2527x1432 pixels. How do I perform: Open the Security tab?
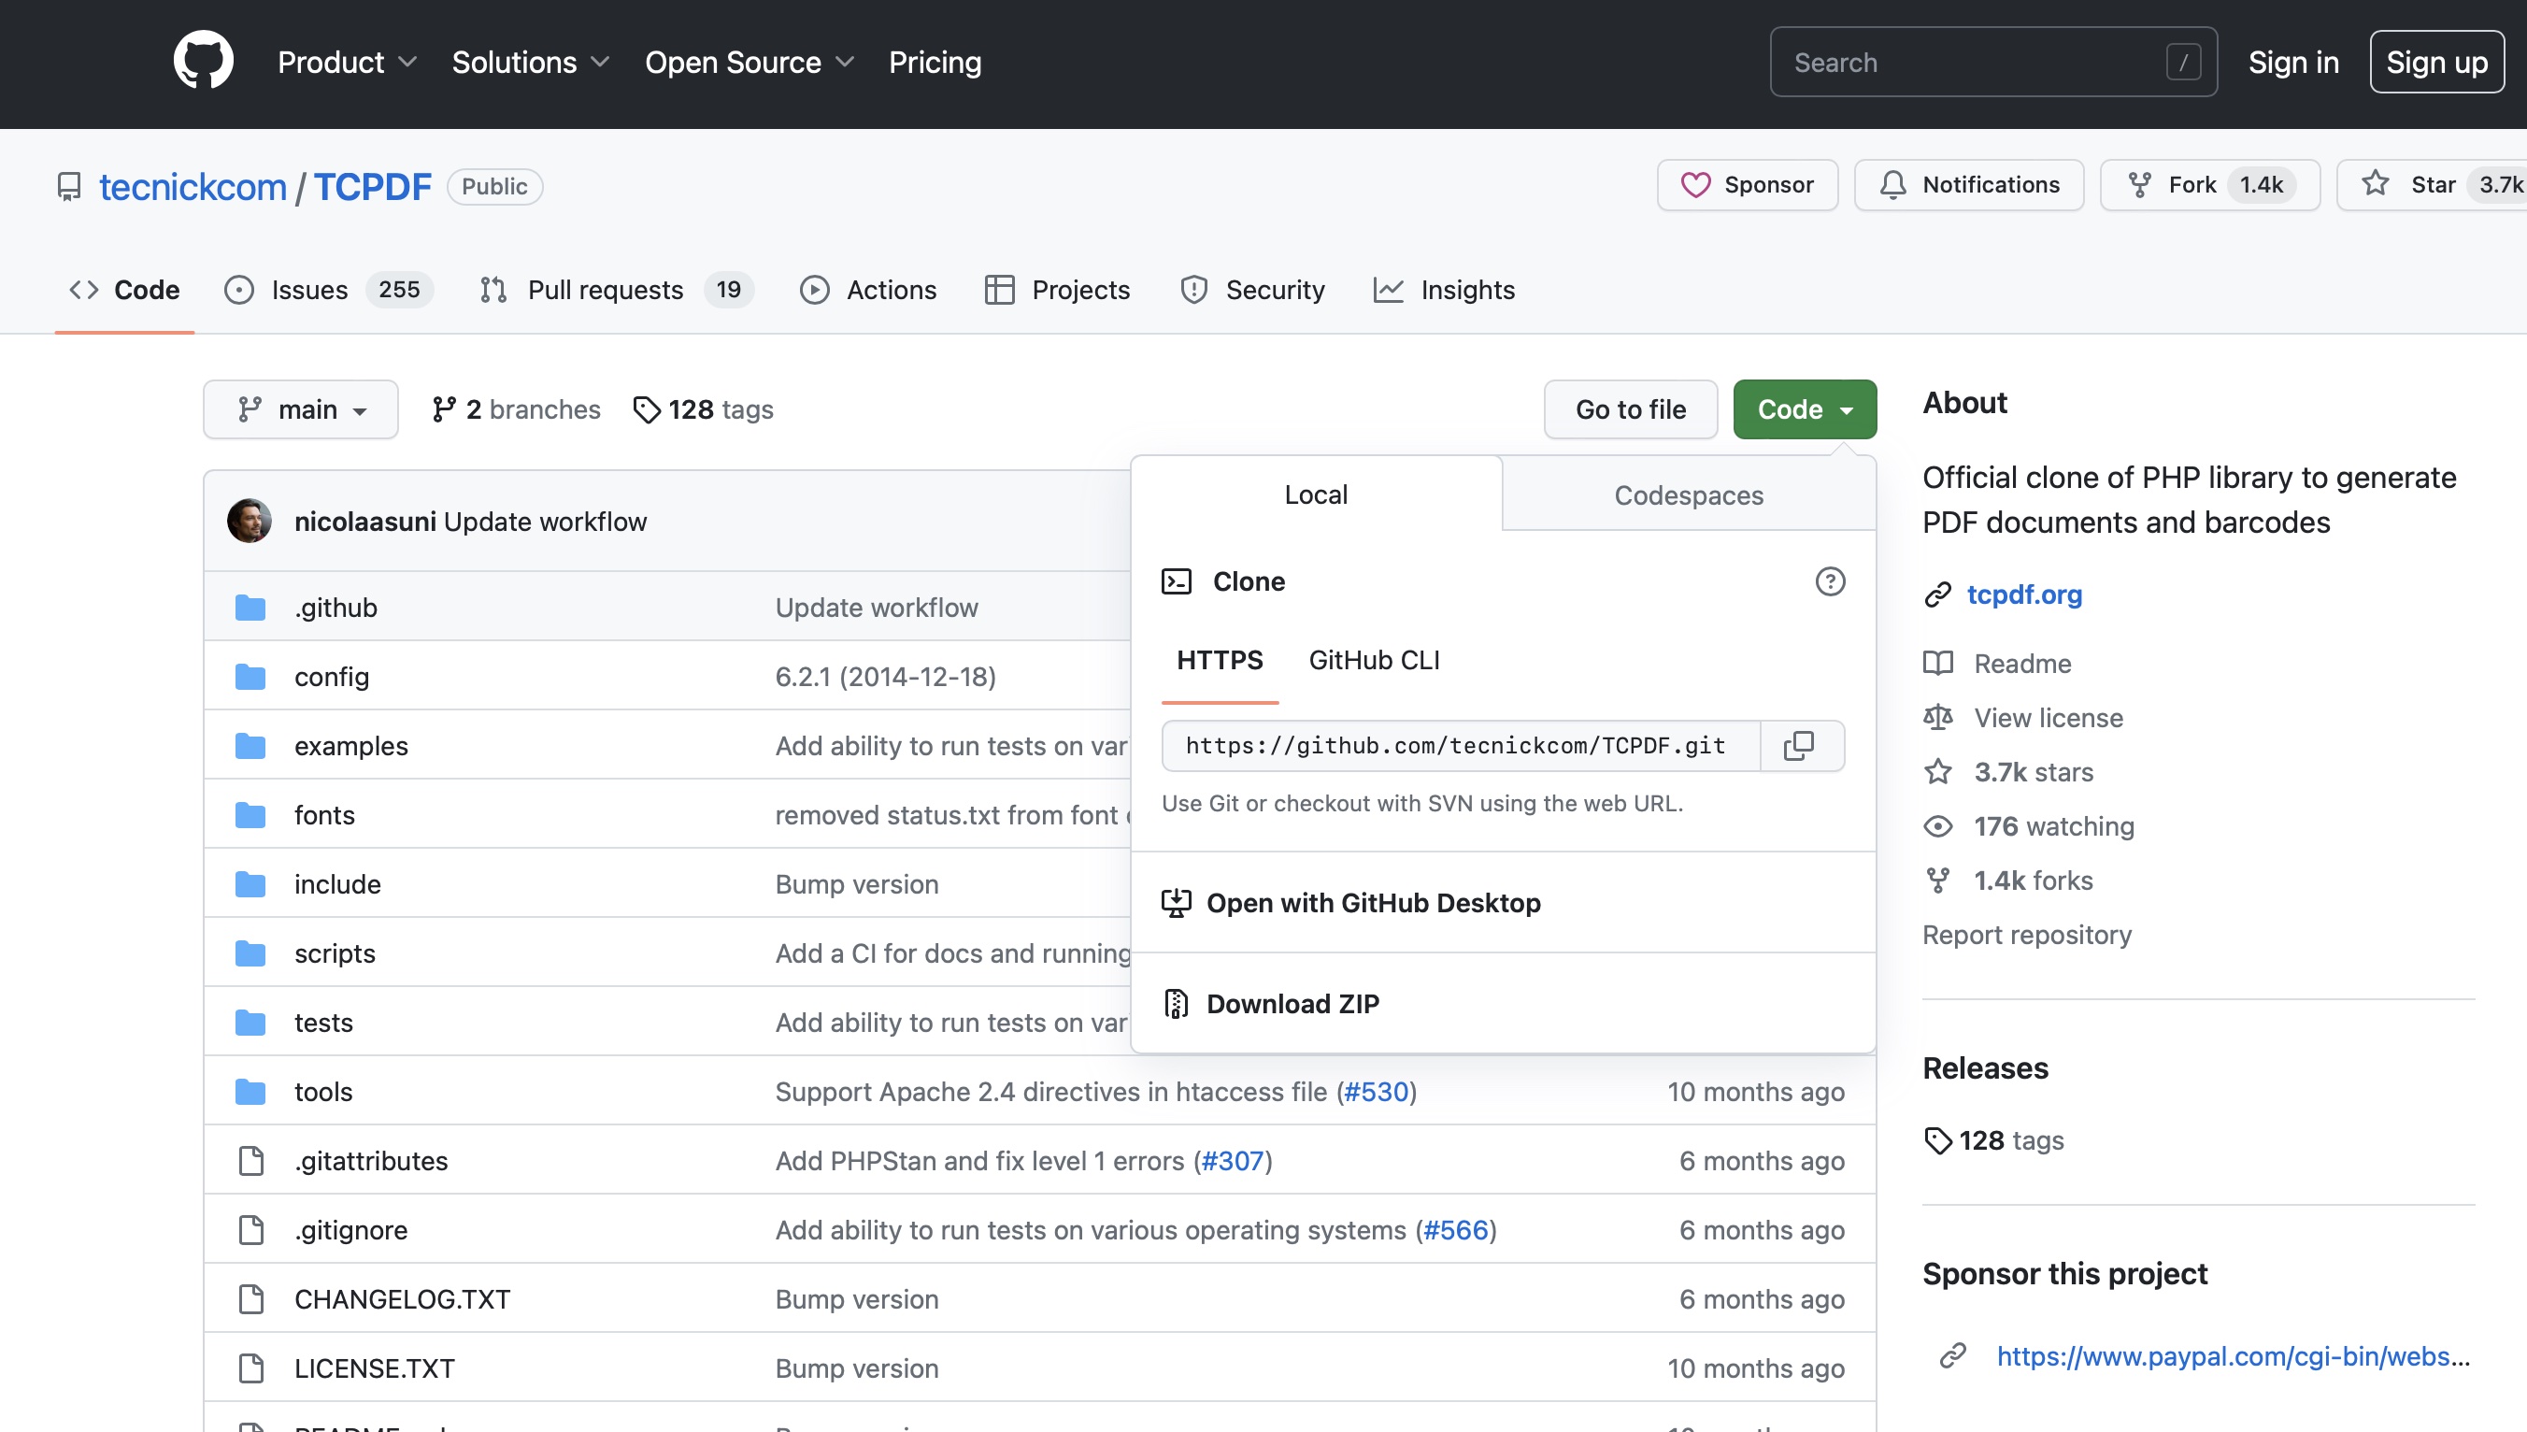[1252, 289]
